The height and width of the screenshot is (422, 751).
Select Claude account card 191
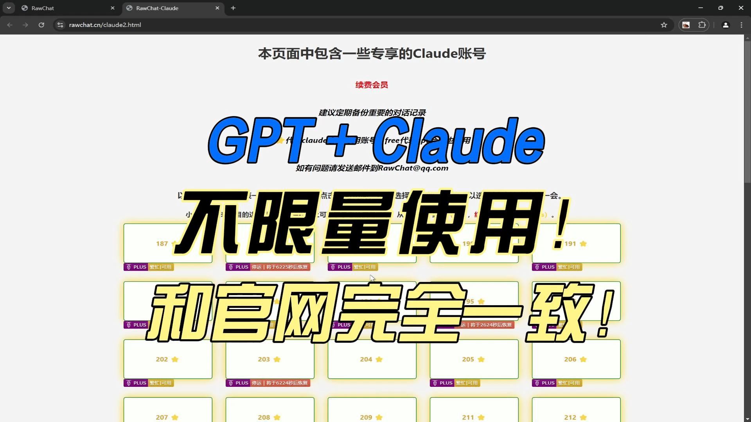tap(576, 243)
